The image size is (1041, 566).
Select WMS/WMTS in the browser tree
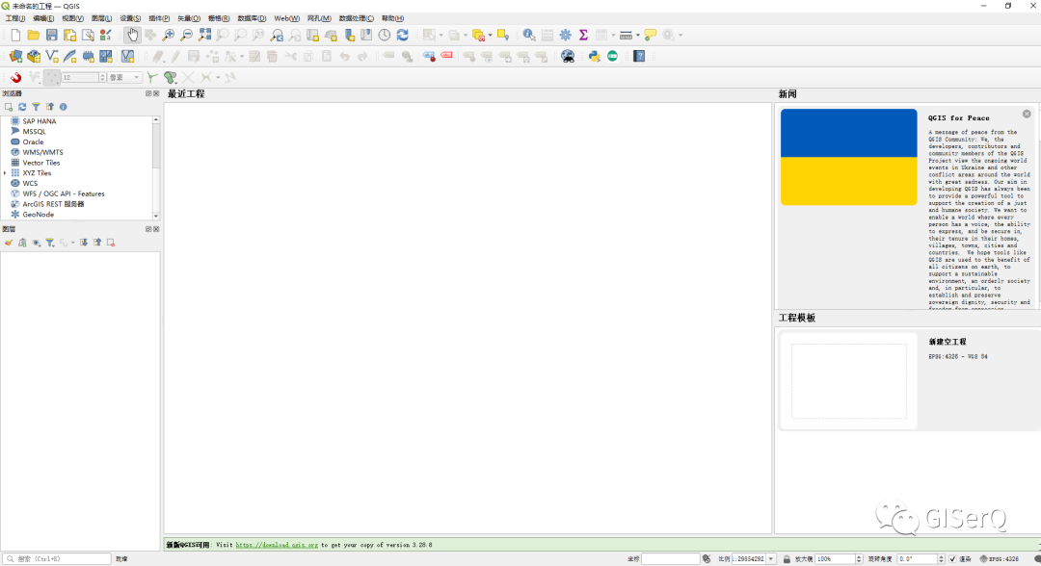[x=43, y=152]
